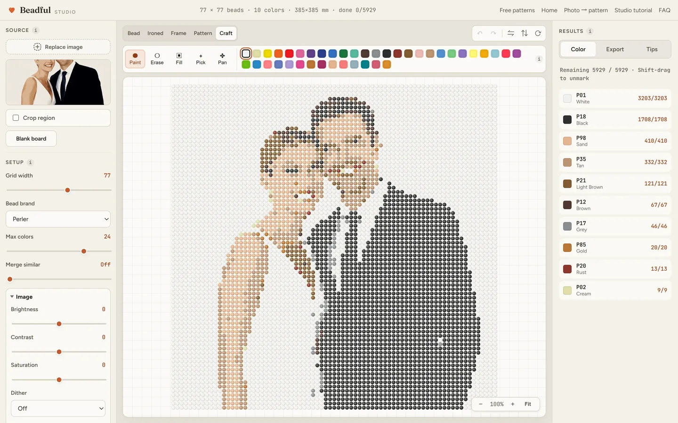Select the Fill tool
The height and width of the screenshot is (423, 678).
pyautogui.click(x=179, y=59)
